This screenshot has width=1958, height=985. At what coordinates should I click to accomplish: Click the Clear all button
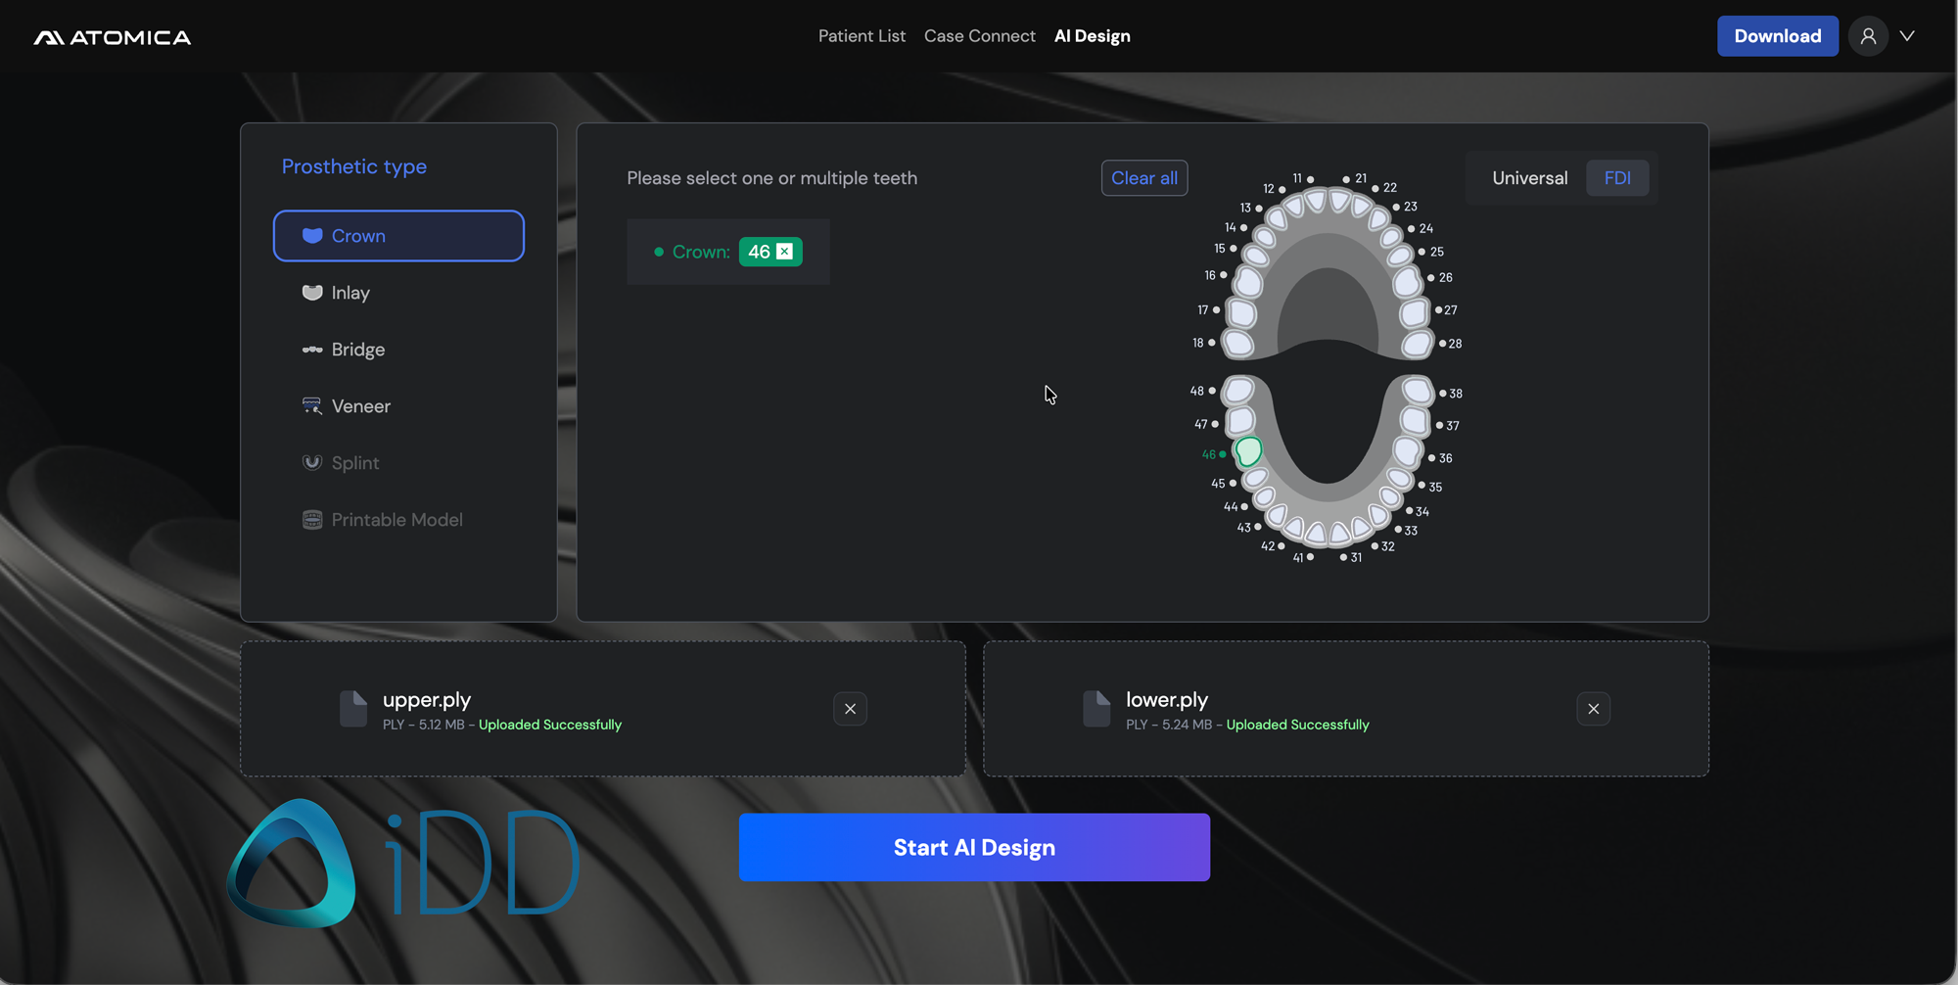coord(1143,178)
